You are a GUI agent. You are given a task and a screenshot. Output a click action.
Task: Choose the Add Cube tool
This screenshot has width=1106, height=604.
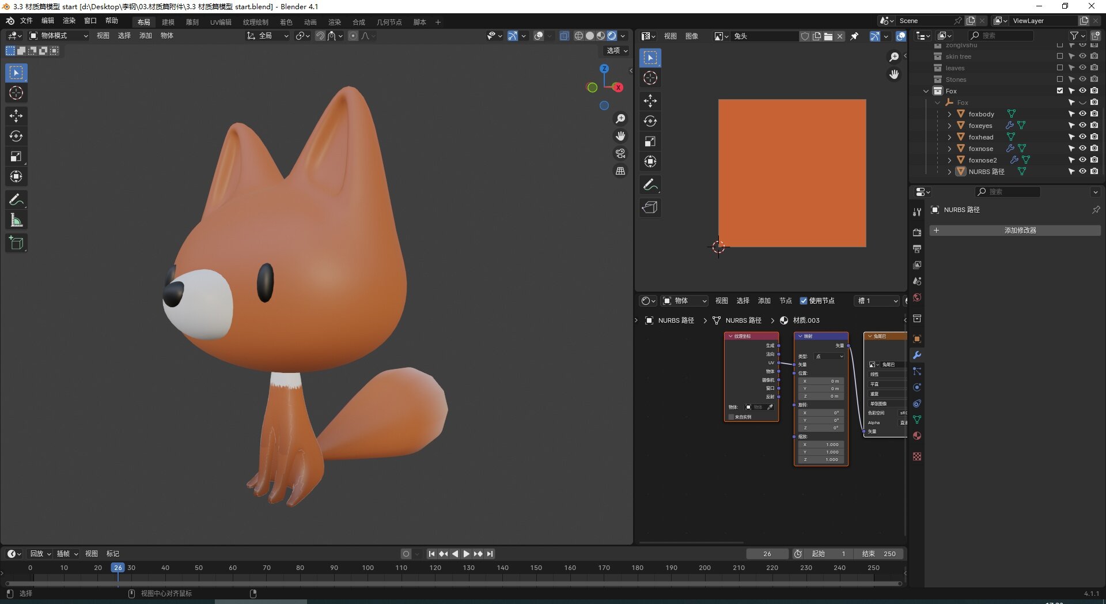16,243
